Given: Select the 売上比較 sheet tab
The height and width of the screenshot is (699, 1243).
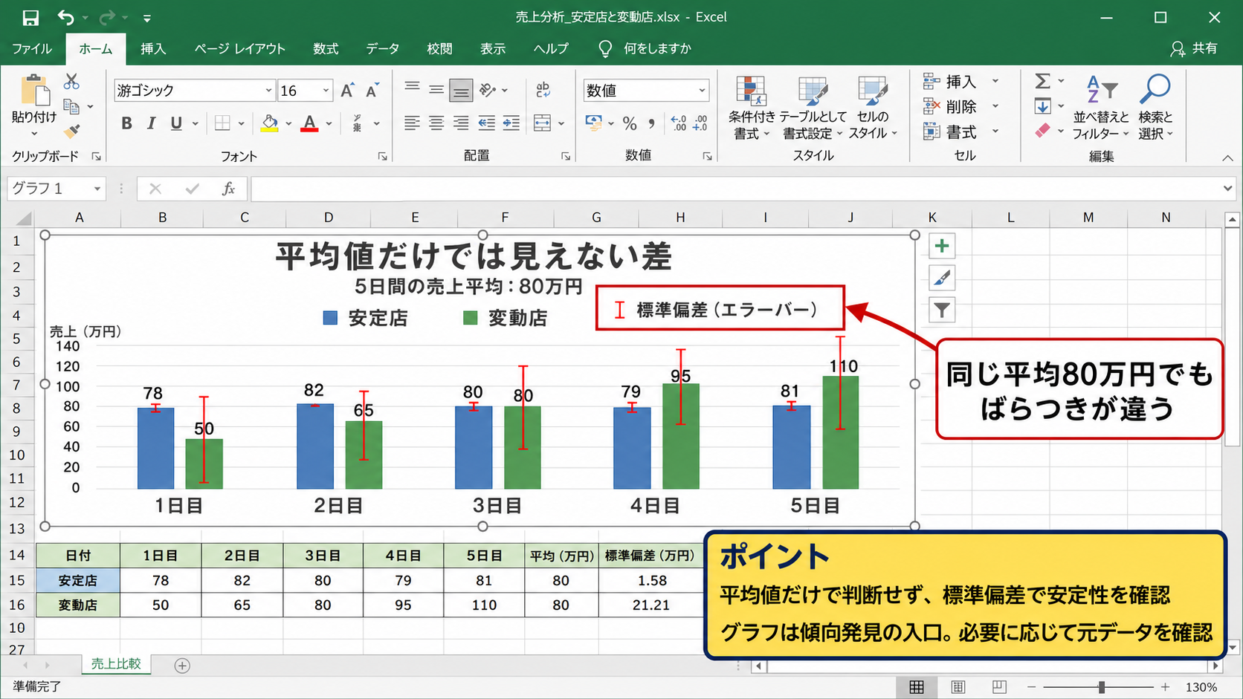Looking at the screenshot, I should pyautogui.click(x=116, y=664).
